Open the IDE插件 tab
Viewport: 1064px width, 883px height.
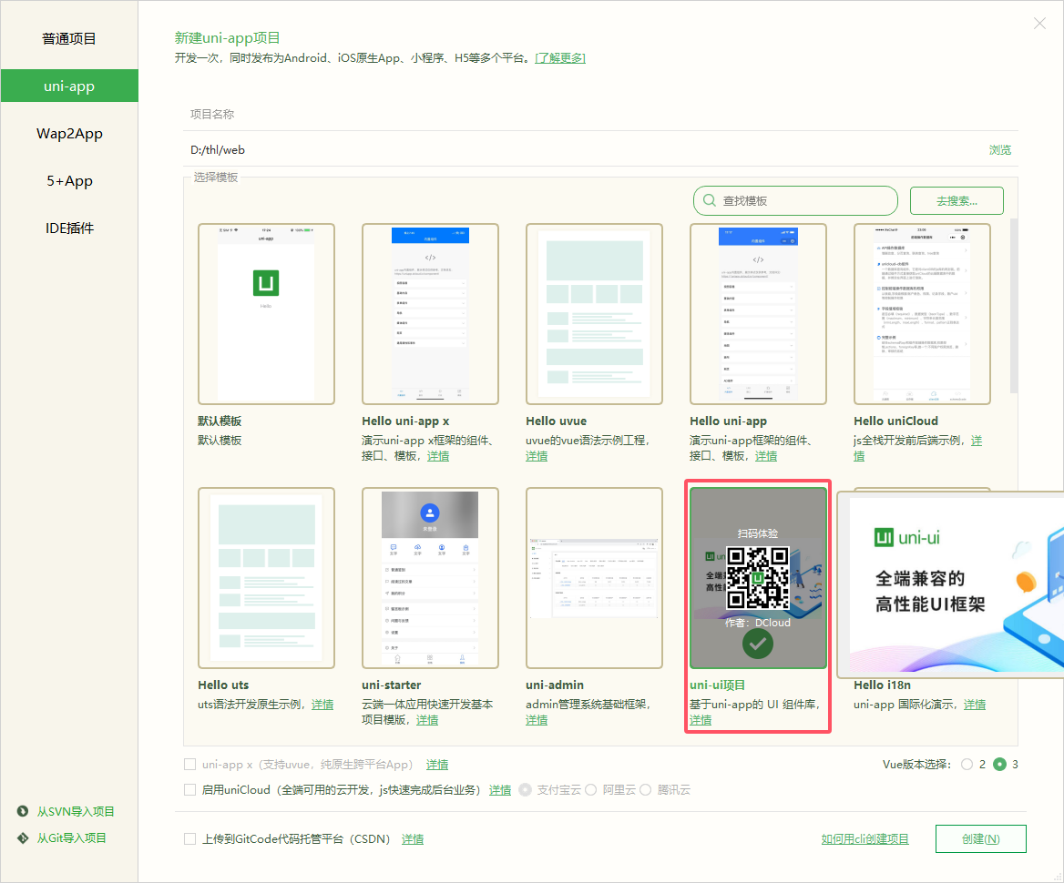(x=69, y=228)
